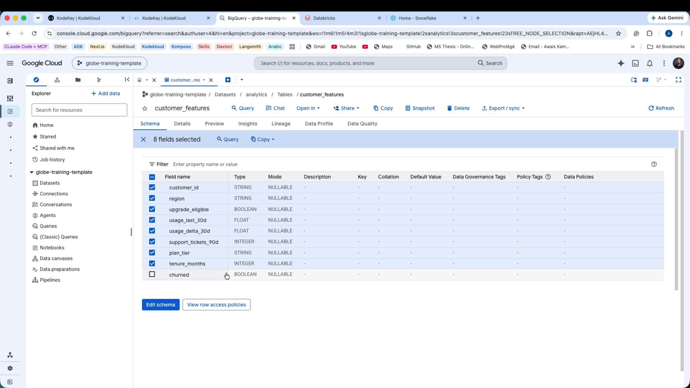Click the top Google Cloud search bar
The height and width of the screenshot is (388, 690).
tap(380, 63)
